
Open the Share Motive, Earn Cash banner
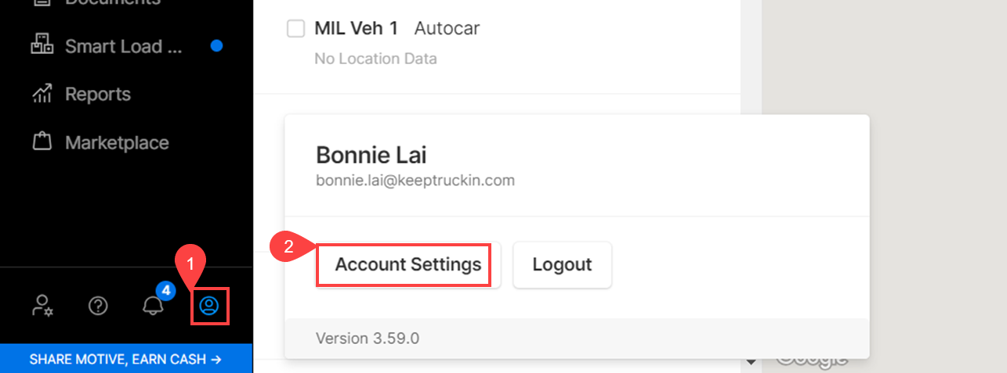tap(126, 359)
